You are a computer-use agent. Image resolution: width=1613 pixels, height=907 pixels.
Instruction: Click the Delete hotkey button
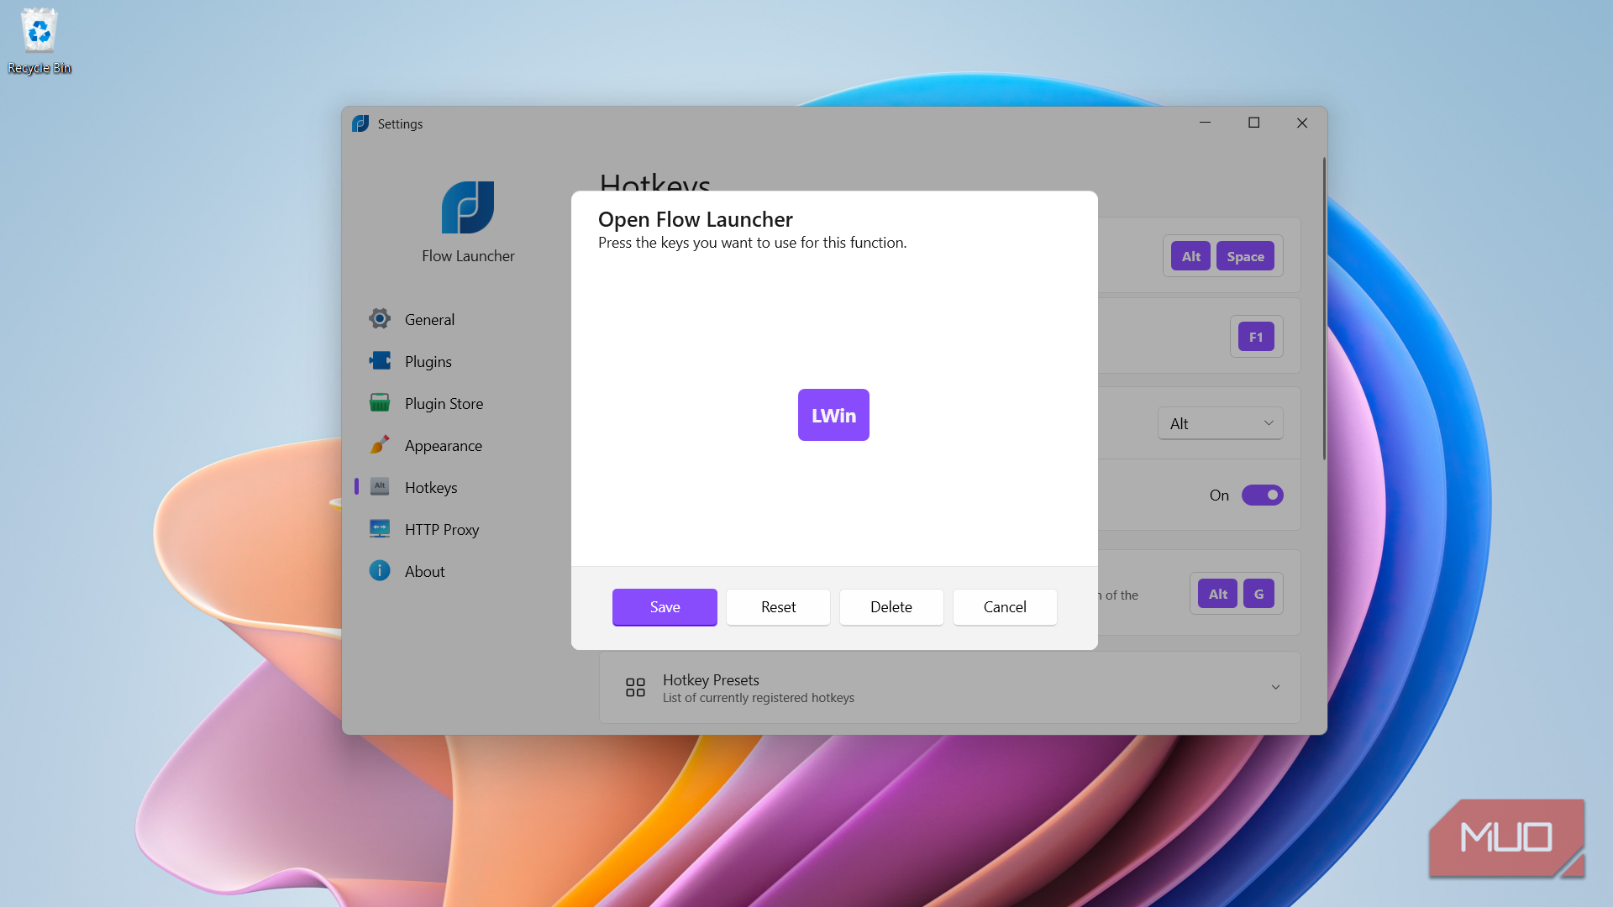coord(891,607)
